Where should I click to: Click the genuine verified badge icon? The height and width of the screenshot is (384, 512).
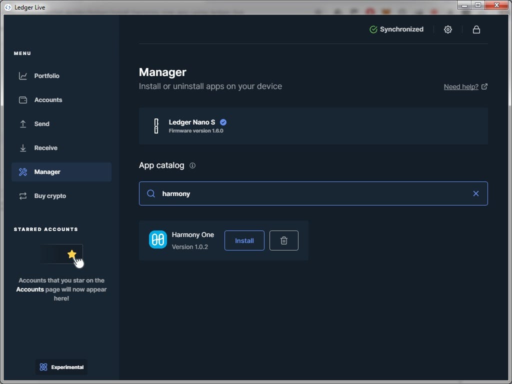pyautogui.click(x=223, y=122)
